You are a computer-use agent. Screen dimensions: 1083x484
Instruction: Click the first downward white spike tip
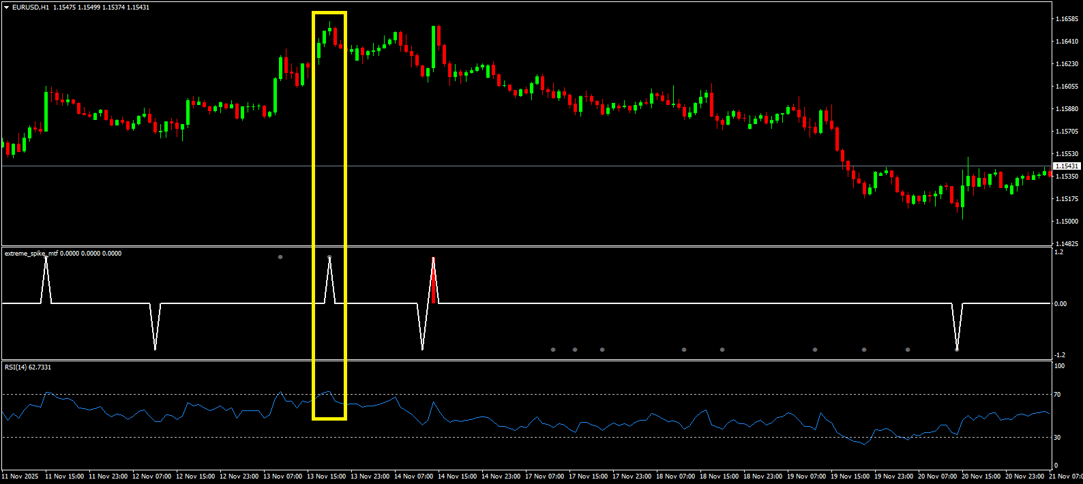[x=155, y=349]
